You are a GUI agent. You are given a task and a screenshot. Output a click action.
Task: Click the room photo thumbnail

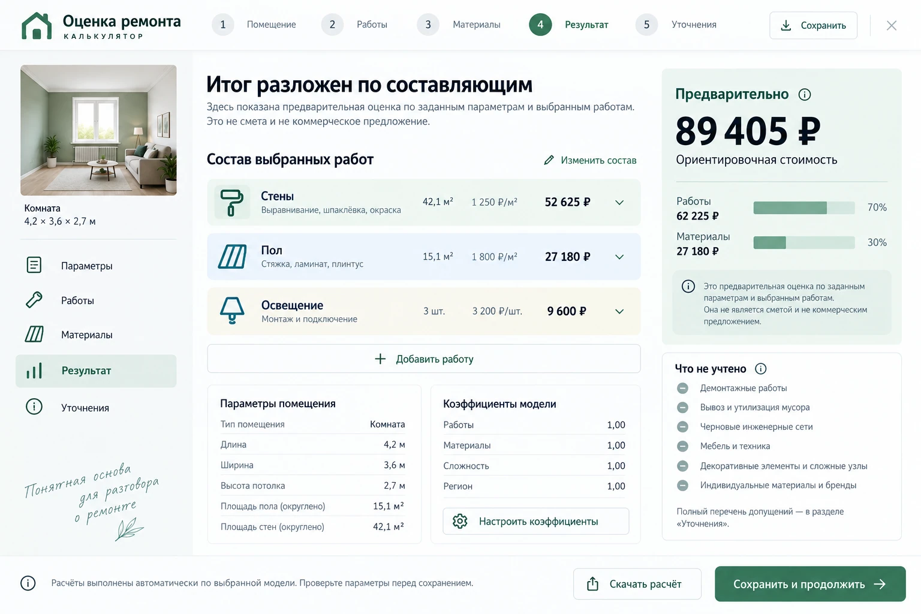pos(98,130)
